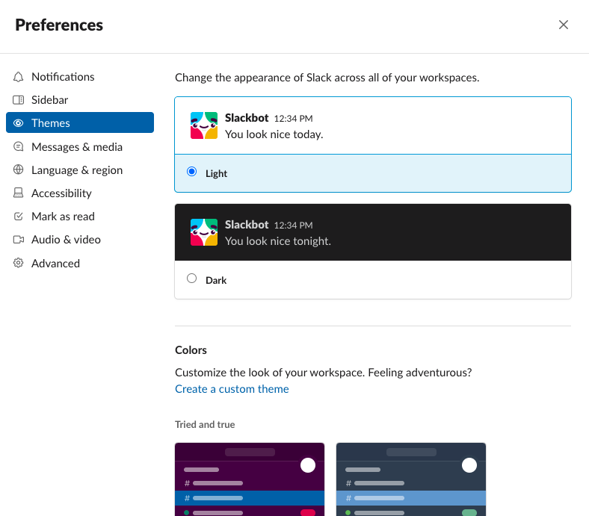The height and width of the screenshot is (516, 589).
Task: Click 'You look nice tonight.' message
Action: click(277, 241)
